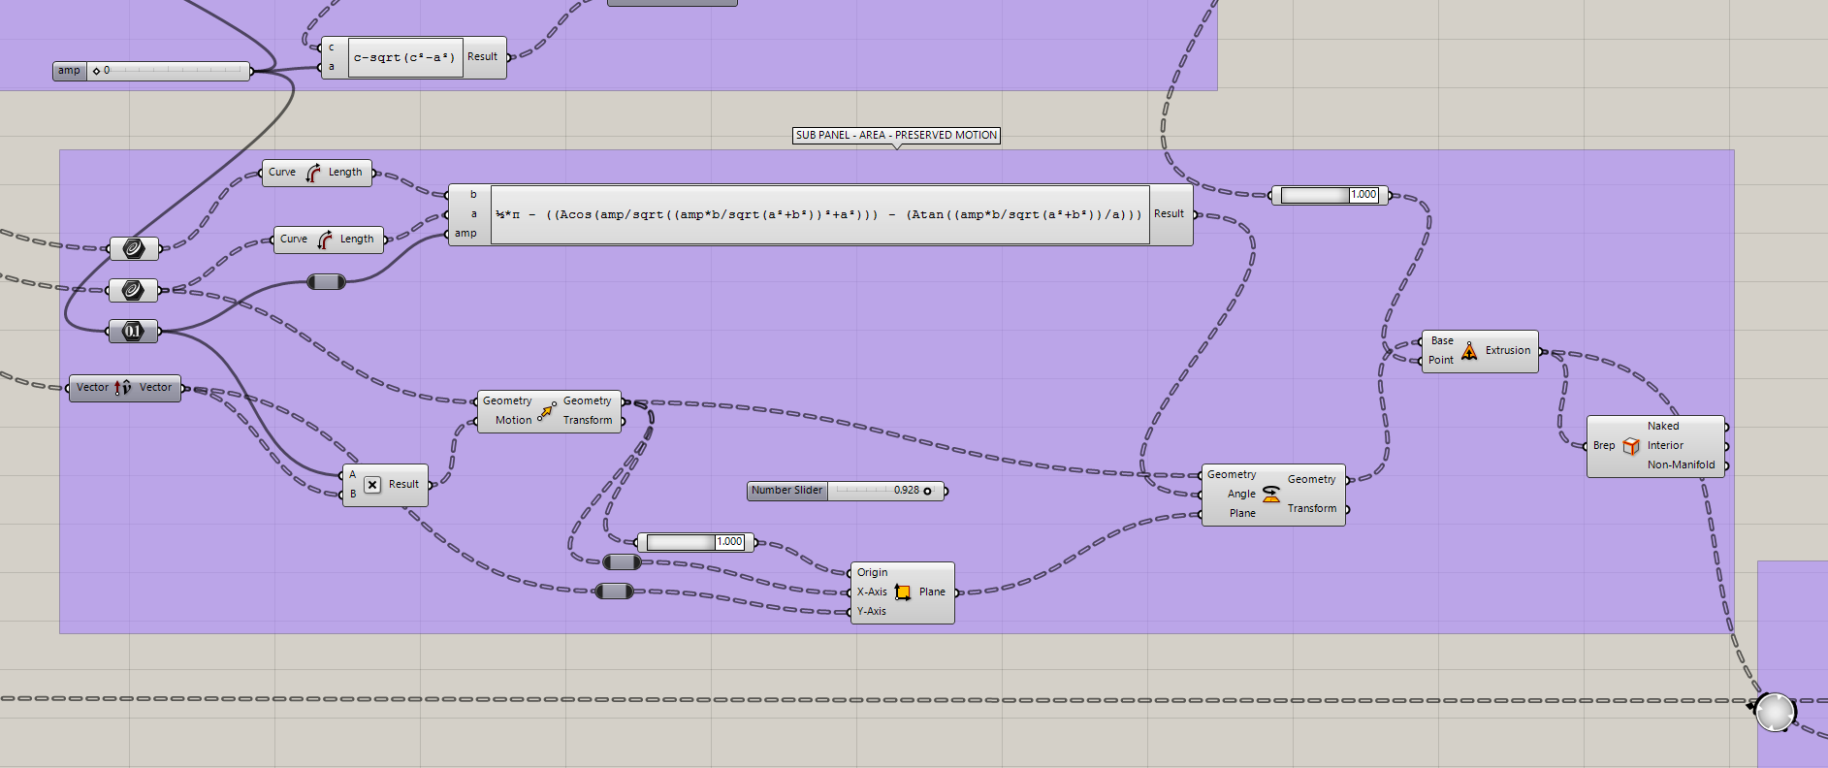Click the 'Origin' input label

(872, 573)
